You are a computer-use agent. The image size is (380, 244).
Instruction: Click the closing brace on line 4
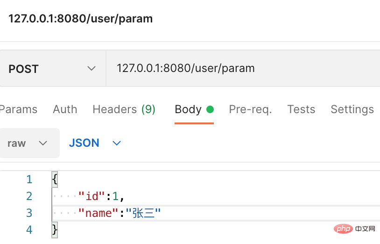tap(55, 230)
